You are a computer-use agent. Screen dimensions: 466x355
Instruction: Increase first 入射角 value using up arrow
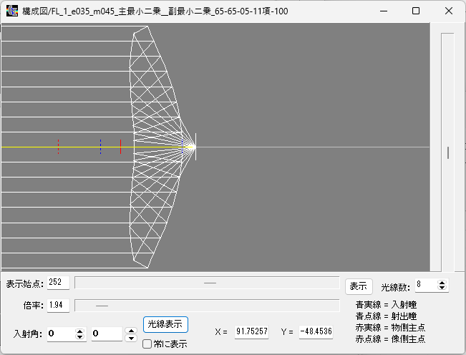(79, 331)
